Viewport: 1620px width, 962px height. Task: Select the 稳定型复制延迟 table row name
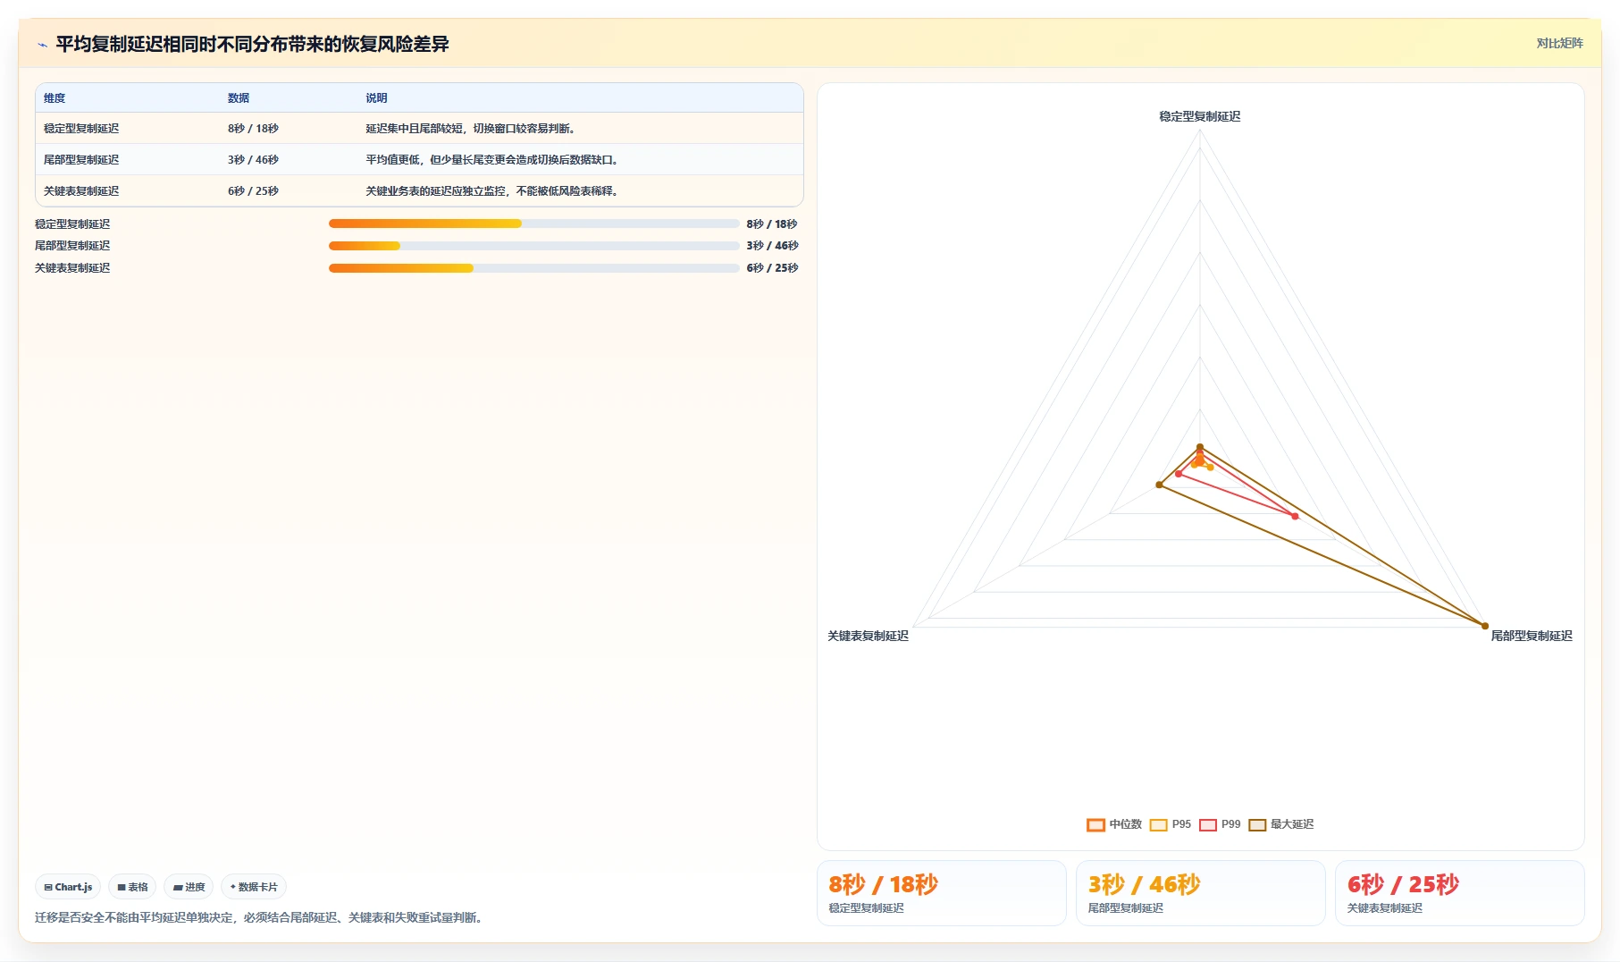(81, 129)
